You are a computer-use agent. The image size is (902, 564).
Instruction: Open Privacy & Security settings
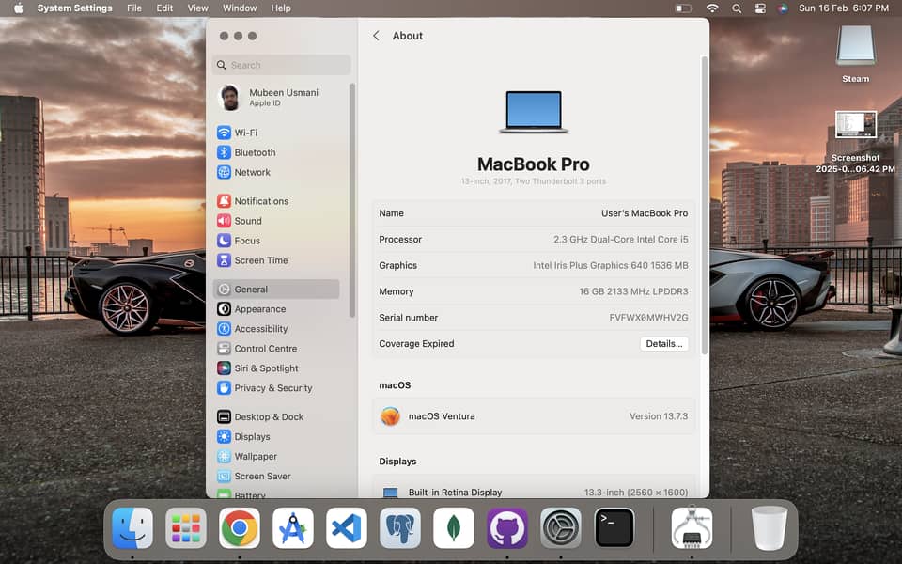(x=265, y=388)
